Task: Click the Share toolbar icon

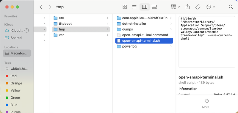Action: point(188,7)
